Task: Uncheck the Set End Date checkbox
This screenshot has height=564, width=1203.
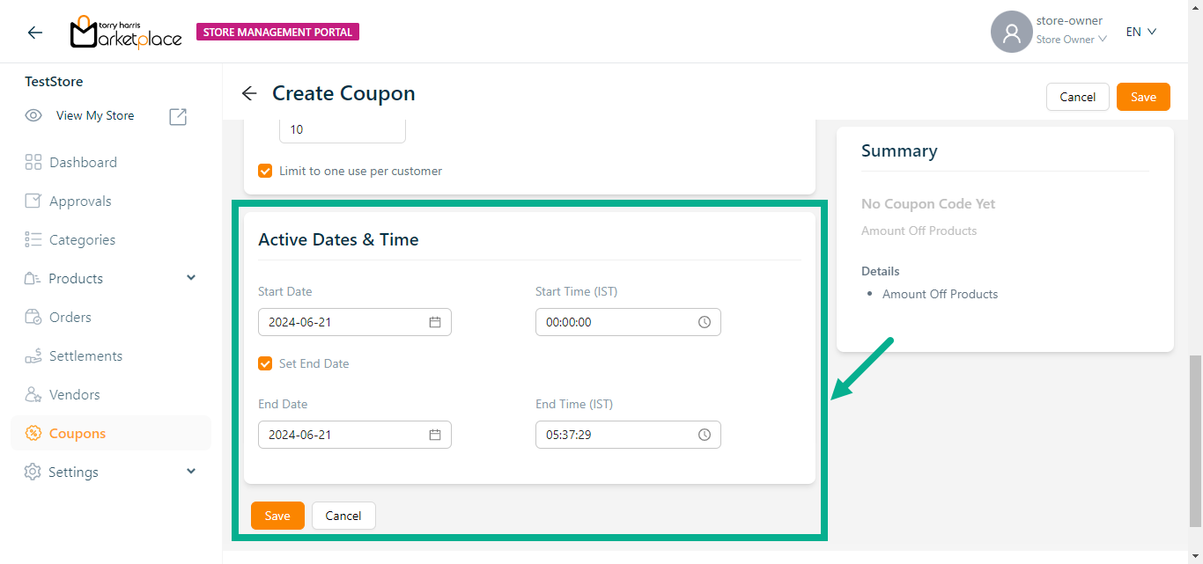Action: tap(265, 363)
